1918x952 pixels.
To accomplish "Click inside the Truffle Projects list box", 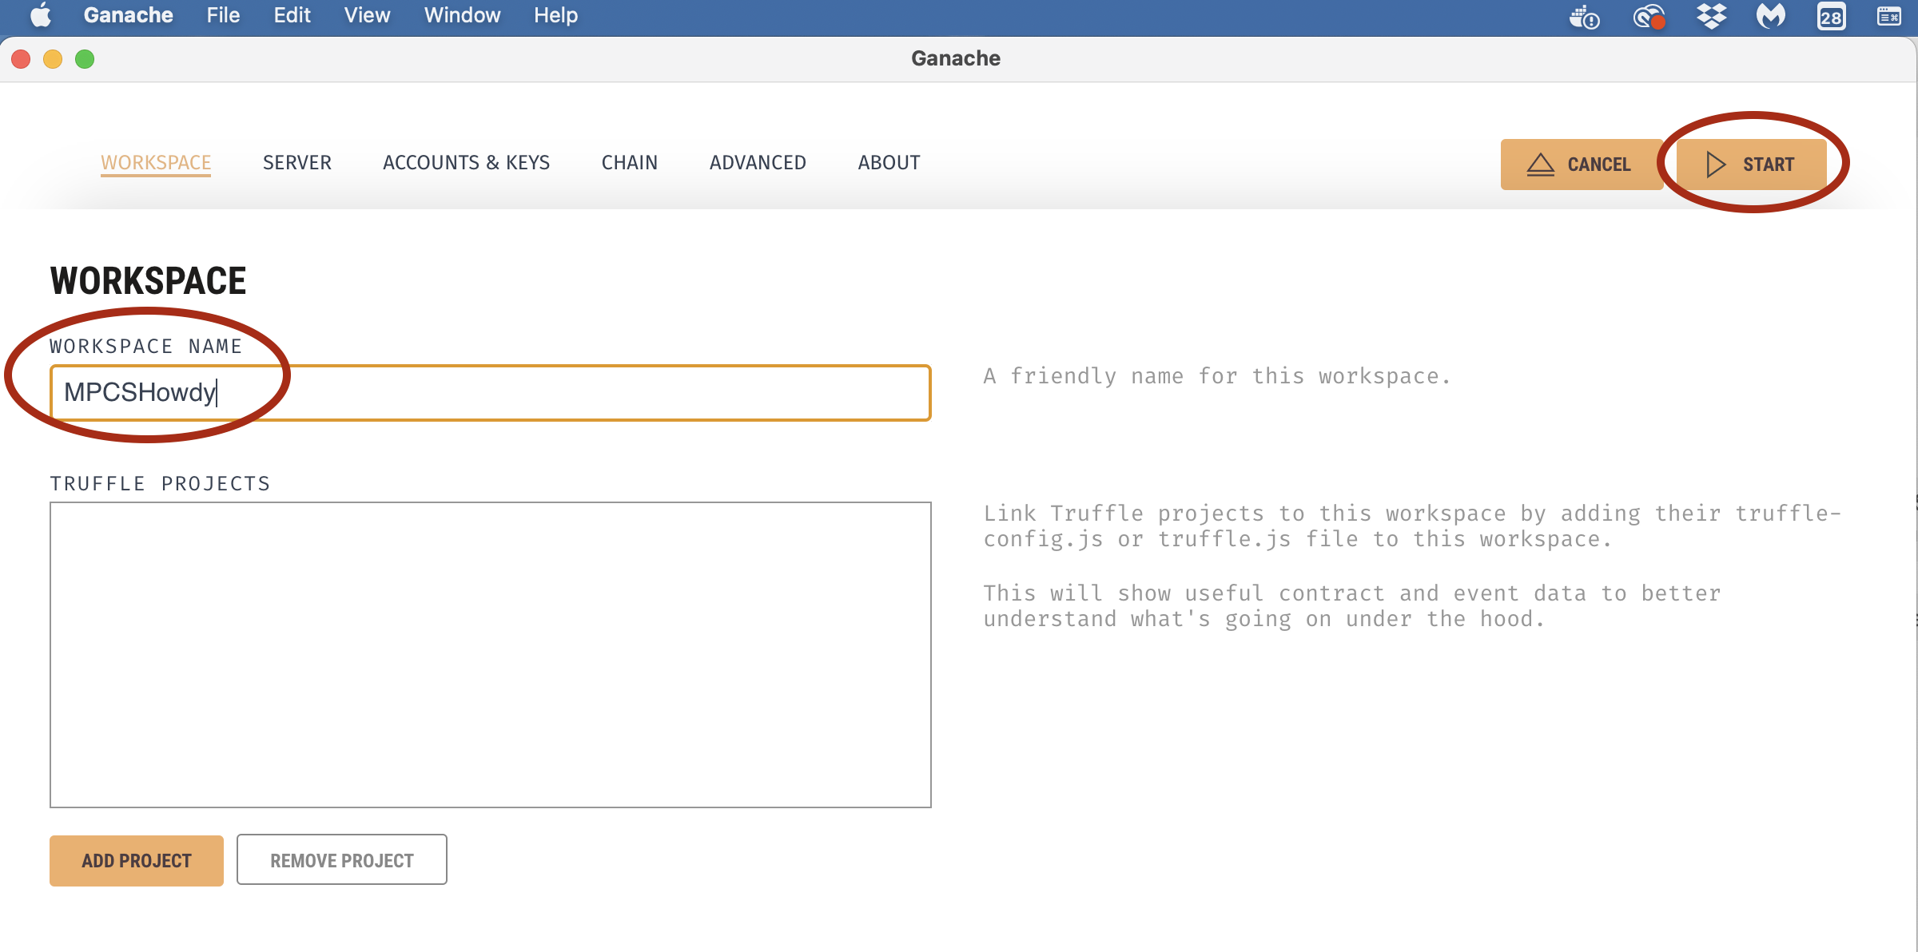I will [x=490, y=654].
